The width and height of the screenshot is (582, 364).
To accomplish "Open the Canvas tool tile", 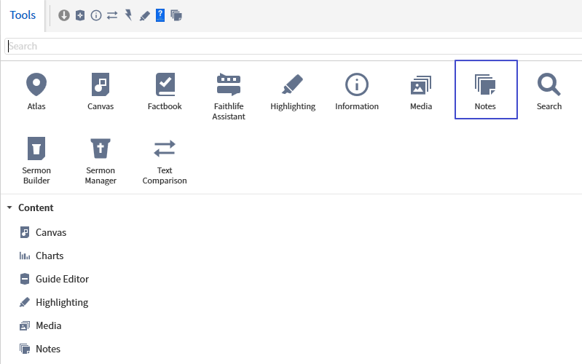I will (101, 92).
